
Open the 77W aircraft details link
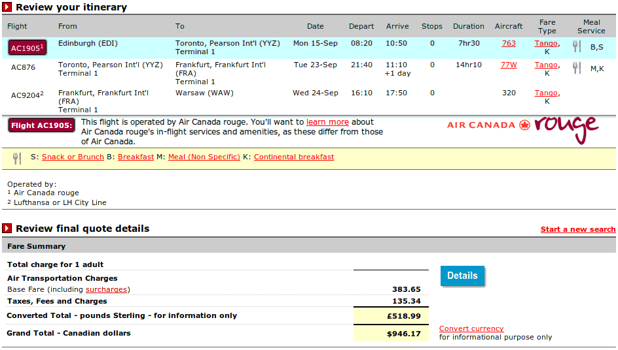click(509, 65)
